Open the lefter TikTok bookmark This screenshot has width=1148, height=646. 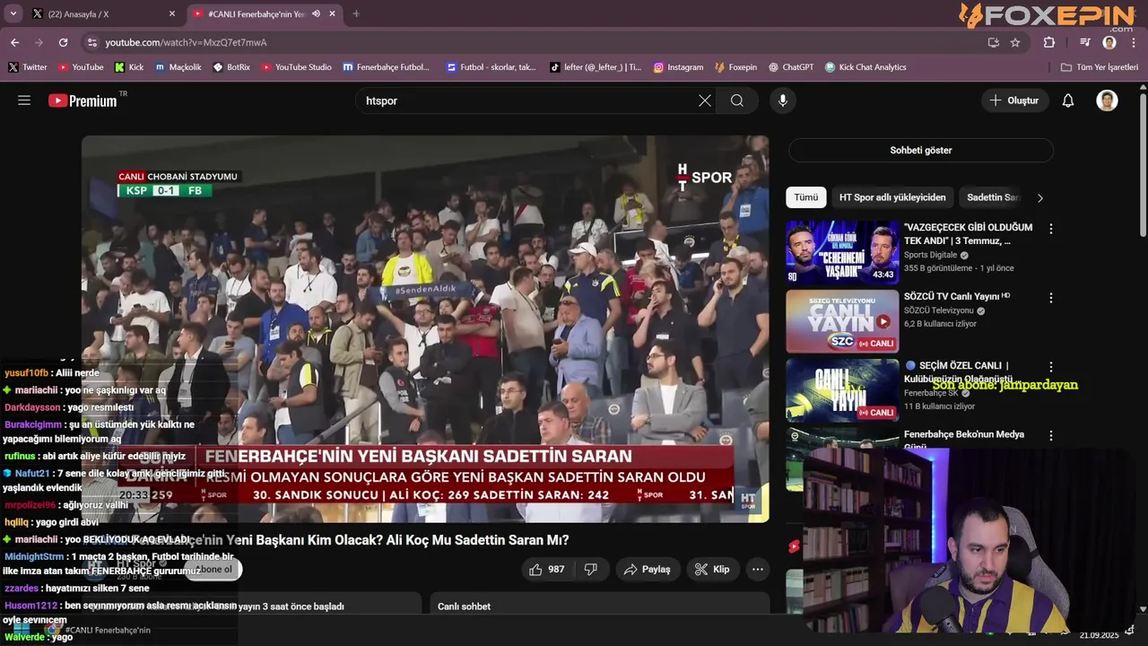coord(596,67)
